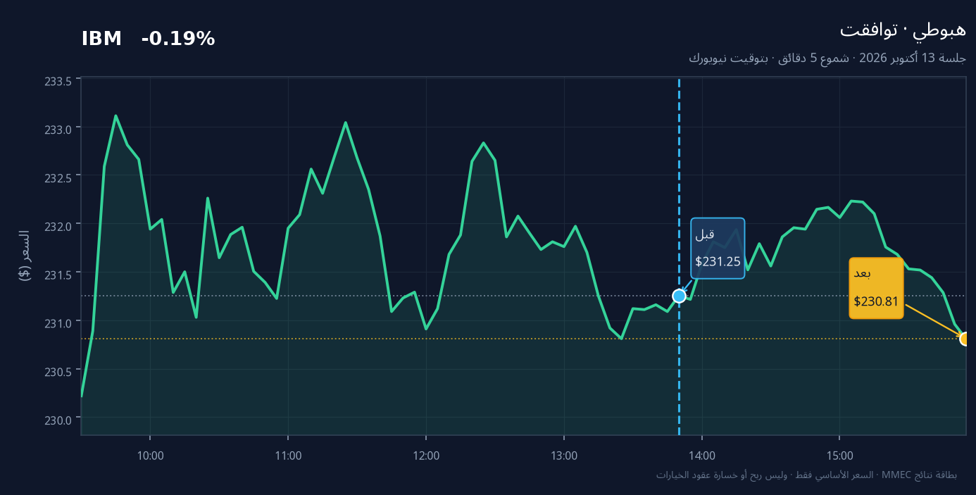Click the "13:00" time axis label
The width and height of the screenshot is (976, 495).
[x=565, y=456]
